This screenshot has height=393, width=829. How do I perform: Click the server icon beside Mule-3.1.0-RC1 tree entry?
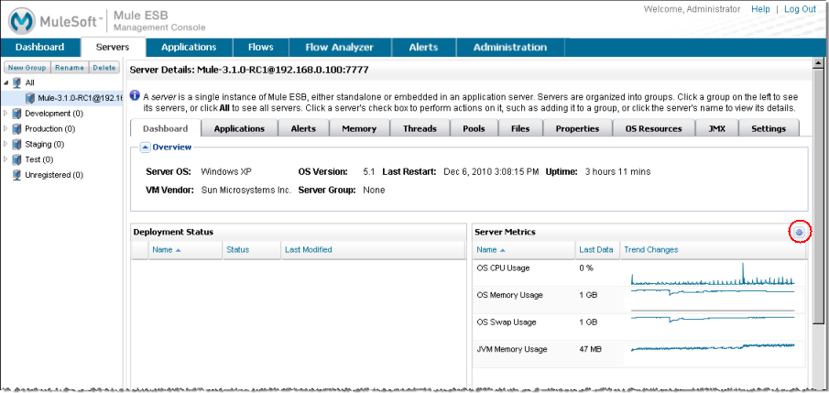coord(30,98)
